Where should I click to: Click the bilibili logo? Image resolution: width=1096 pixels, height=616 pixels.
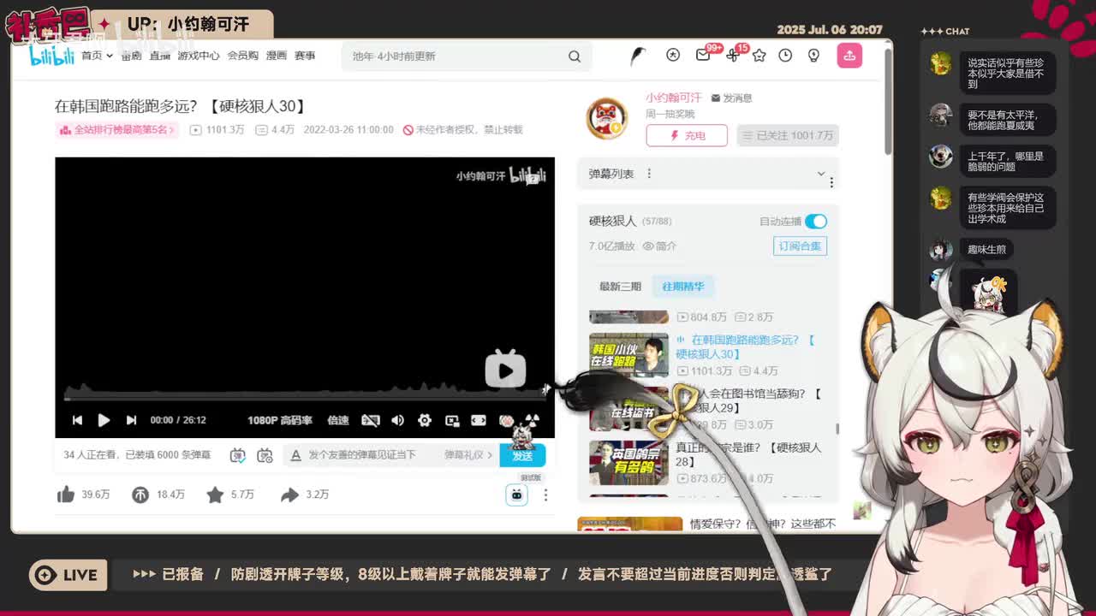[52, 55]
